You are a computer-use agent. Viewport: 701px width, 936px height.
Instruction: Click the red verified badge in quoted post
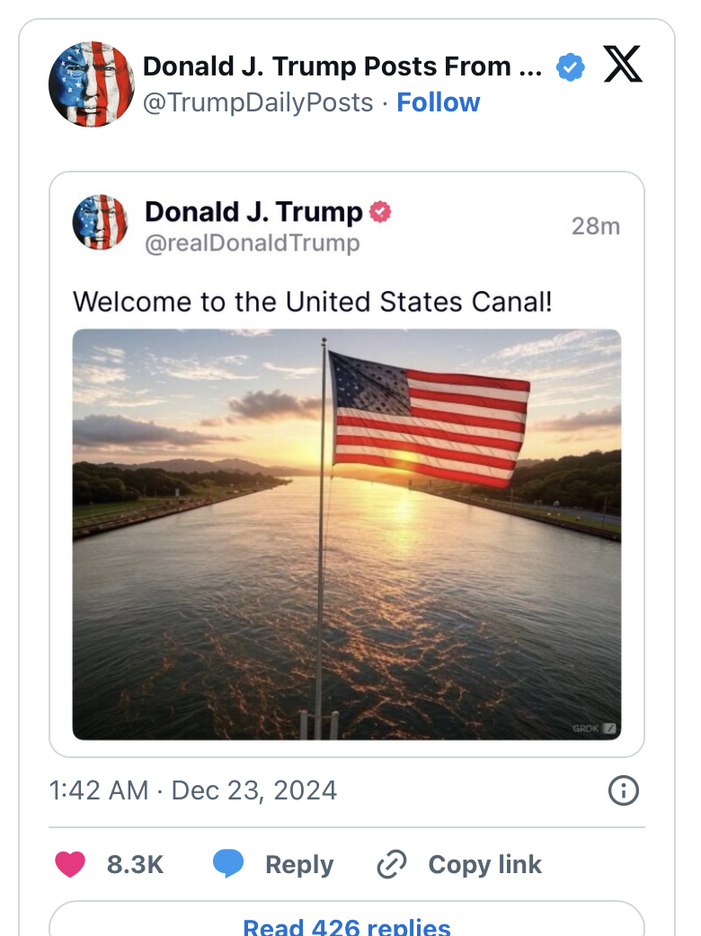381,212
